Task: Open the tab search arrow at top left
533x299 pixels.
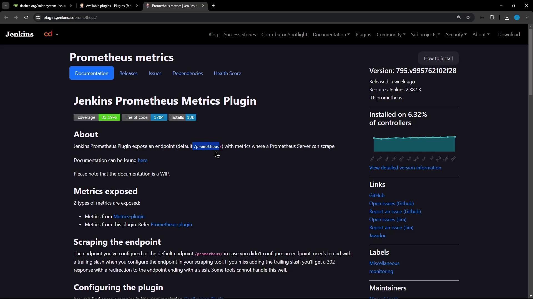Action: (5, 6)
